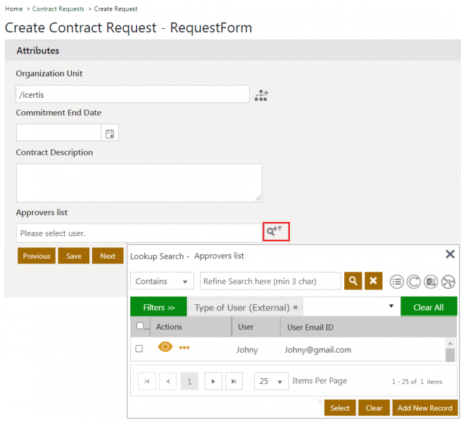The image size is (461, 421).
Task: Click the orange X clear-search button
Action: (374, 281)
